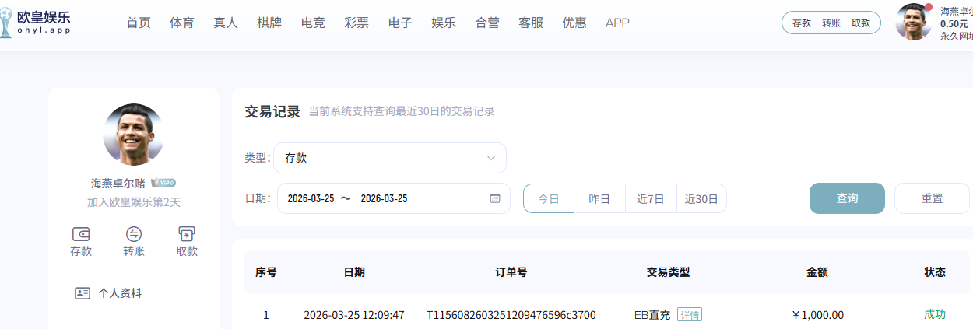Image resolution: width=973 pixels, height=329 pixels.
Task: Click the 成功 status text
Action: point(935,315)
